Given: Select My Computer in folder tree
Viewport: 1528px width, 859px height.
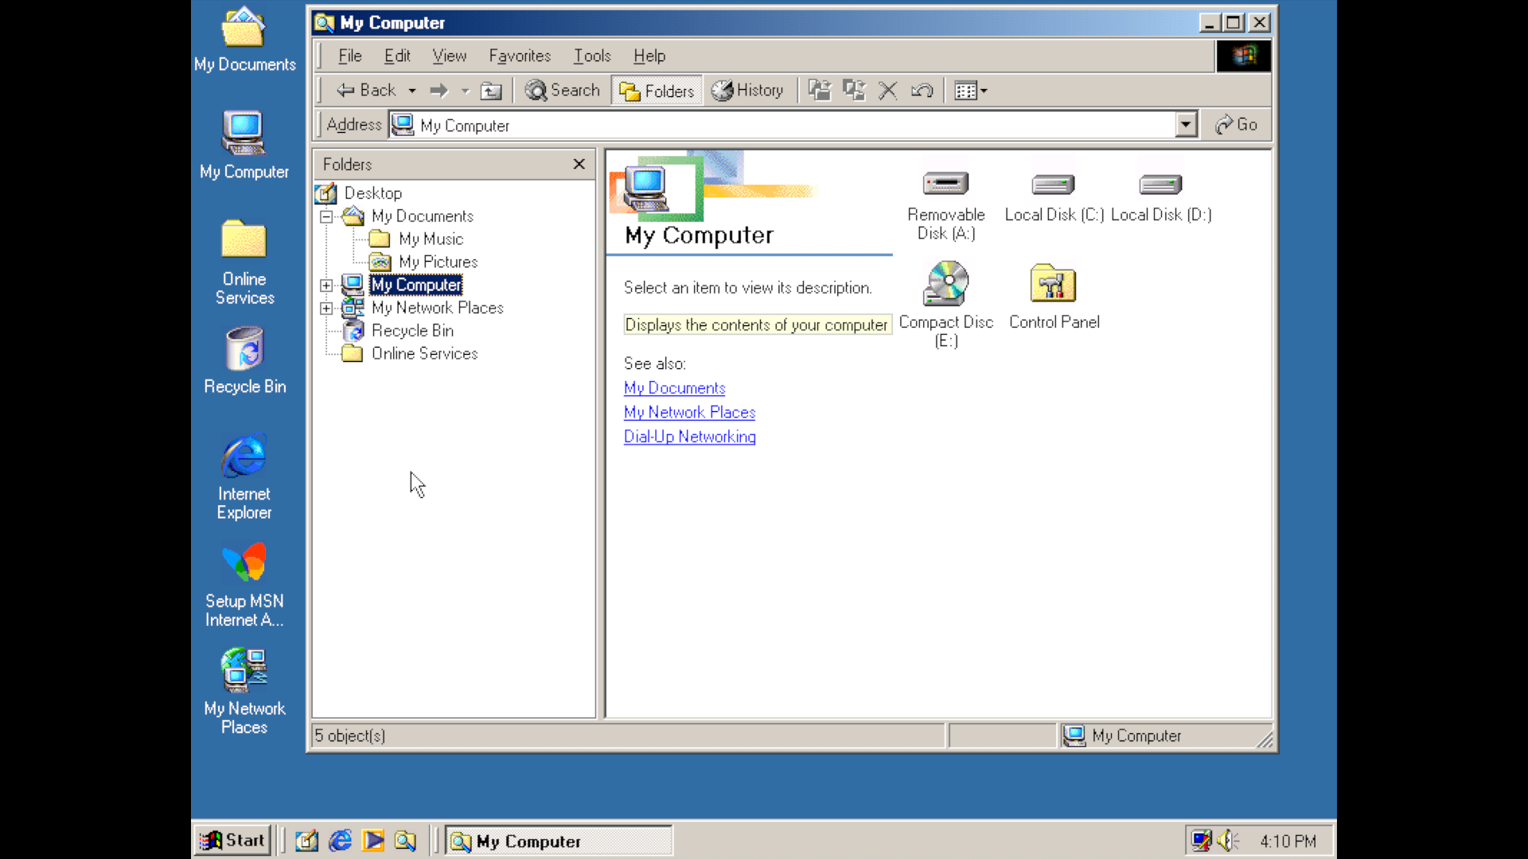Looking at the screenshot, I should coord(416,285).
